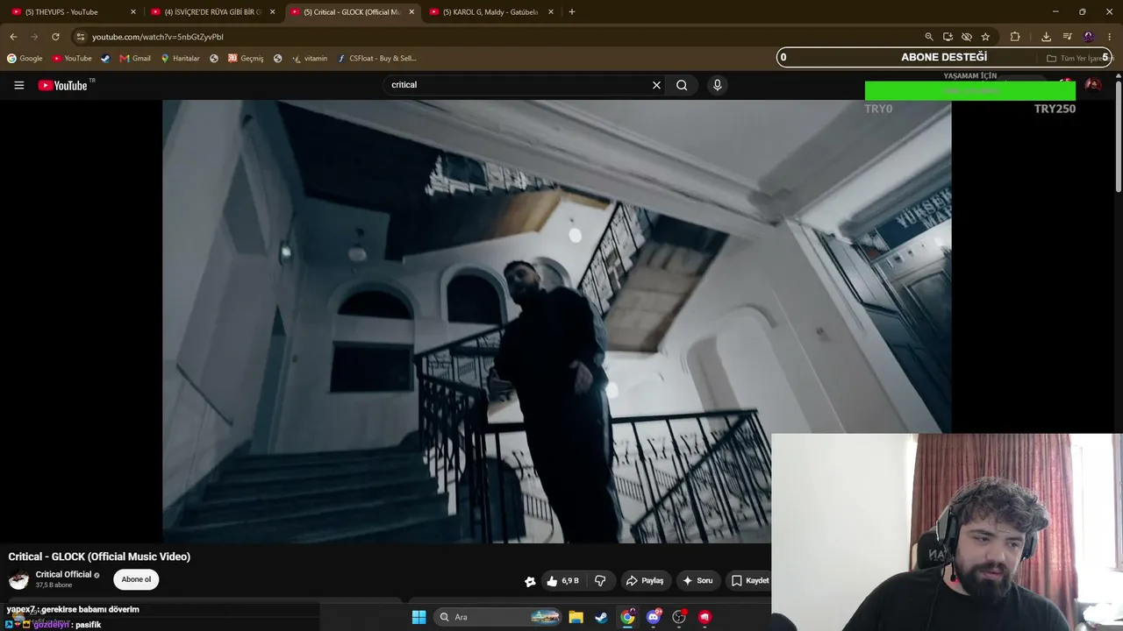Click the music video player area
The image size is (1123, 631).
pyautogui.click(x=556, y=321)
